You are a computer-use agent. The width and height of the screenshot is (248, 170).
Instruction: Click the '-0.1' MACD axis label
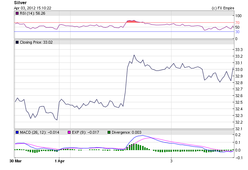pyautogui.click(x=238, y=158)
